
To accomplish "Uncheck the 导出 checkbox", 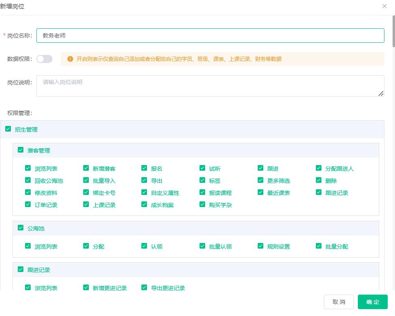I will click(x=144, y=180).
